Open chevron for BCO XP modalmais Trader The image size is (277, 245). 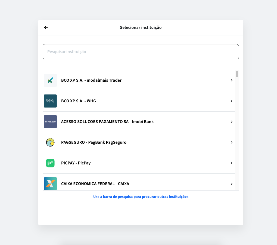[x=231, y=80]
